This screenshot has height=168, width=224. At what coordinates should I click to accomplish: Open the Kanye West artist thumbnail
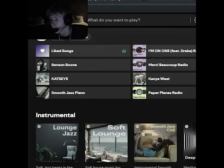140,79
